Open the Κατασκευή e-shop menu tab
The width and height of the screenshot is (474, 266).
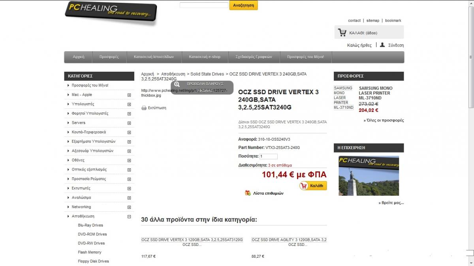coord(205,57)
